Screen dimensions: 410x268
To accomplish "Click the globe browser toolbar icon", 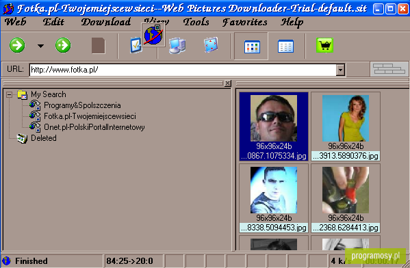I will [x=153, y=35].
